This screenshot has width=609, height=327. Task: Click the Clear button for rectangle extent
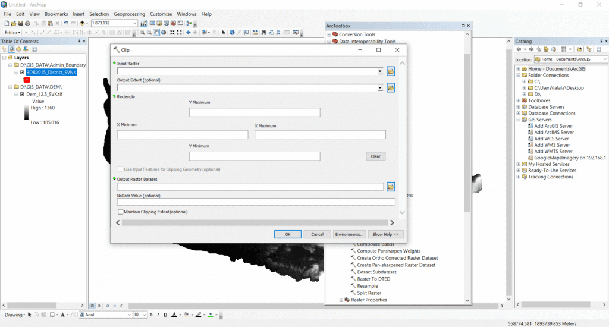coord(376,156)
